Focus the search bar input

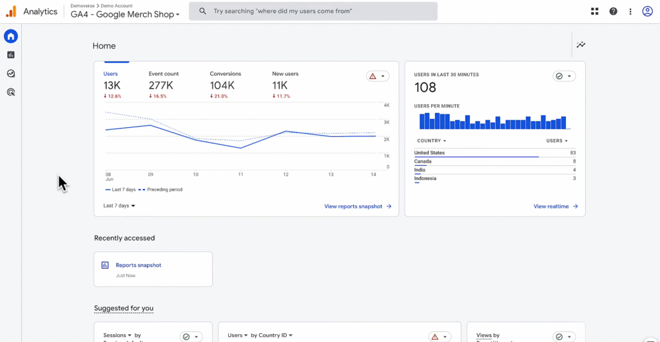tap(313, 12)
